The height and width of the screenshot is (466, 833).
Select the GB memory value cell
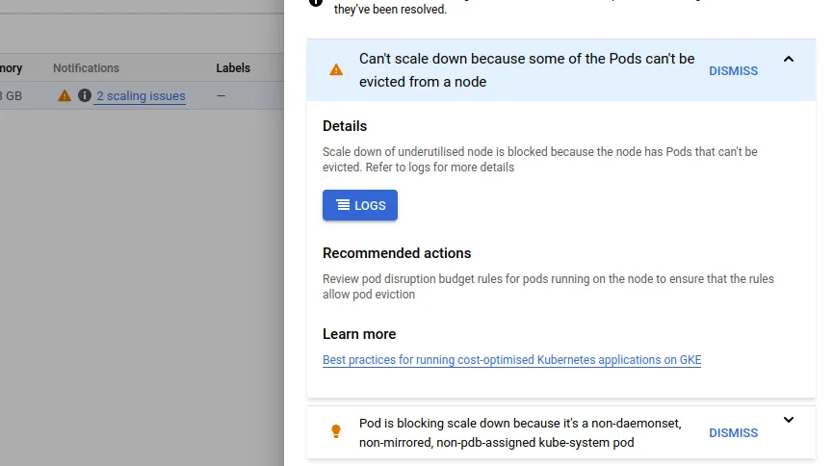(x=11, y=96)
